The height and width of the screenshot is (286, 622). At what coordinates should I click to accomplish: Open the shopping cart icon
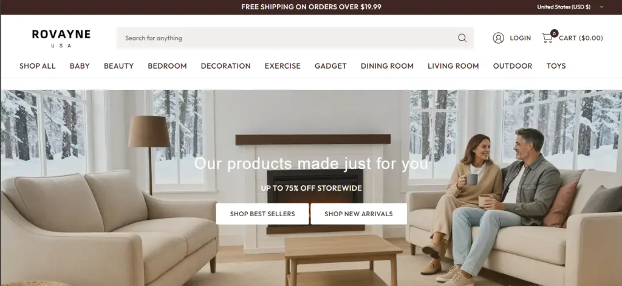549,37
